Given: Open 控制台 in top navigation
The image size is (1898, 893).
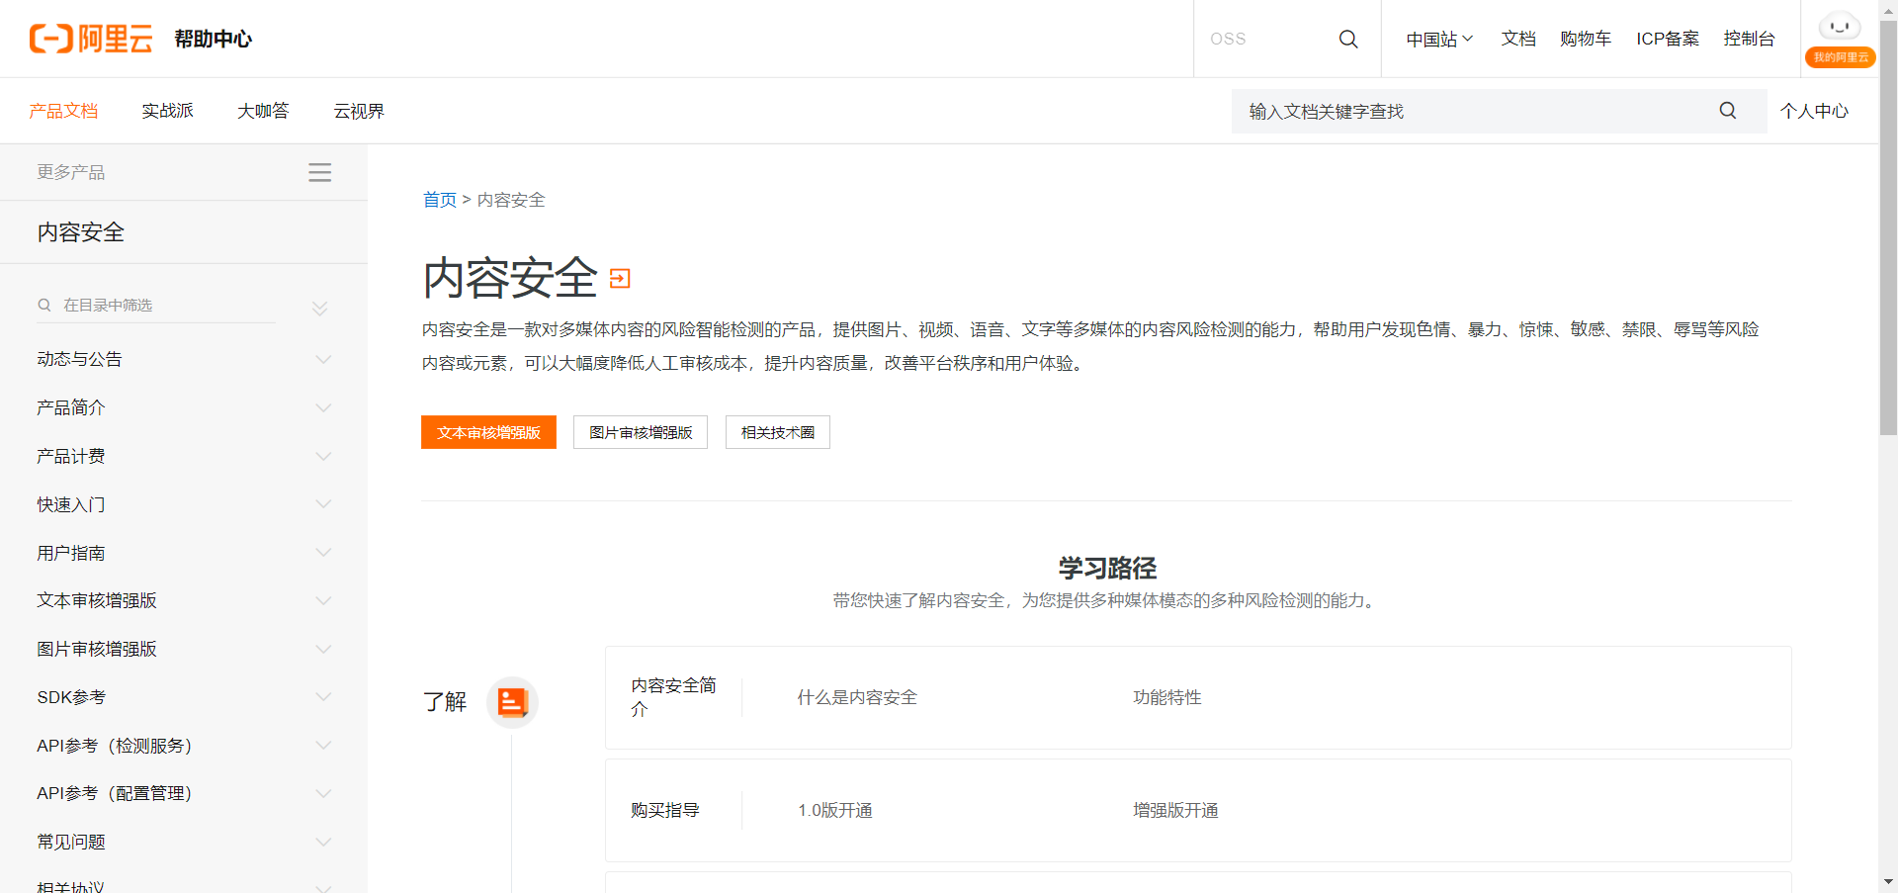Looking at the screenshot, I should point(1749,39).
